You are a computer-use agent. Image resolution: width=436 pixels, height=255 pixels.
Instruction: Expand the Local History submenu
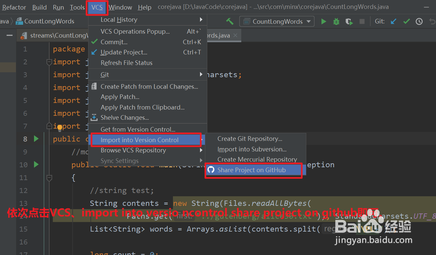point(148,20)
